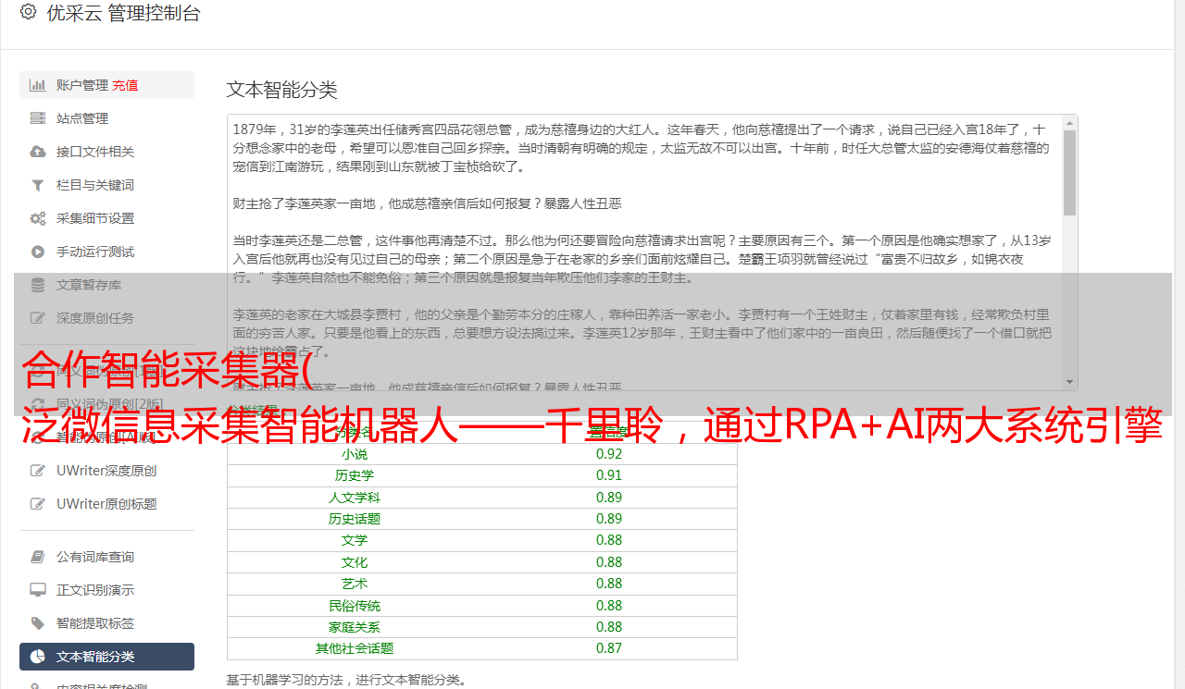Click the text area scrollbar thumb
Viewport: 1185px width, 689px height.
(1070, 172)
